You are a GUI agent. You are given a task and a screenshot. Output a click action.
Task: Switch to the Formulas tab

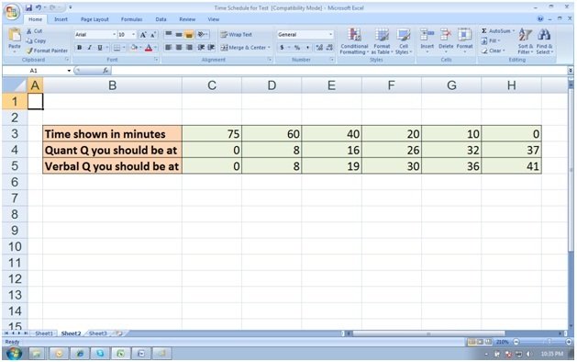coord(131,19)
